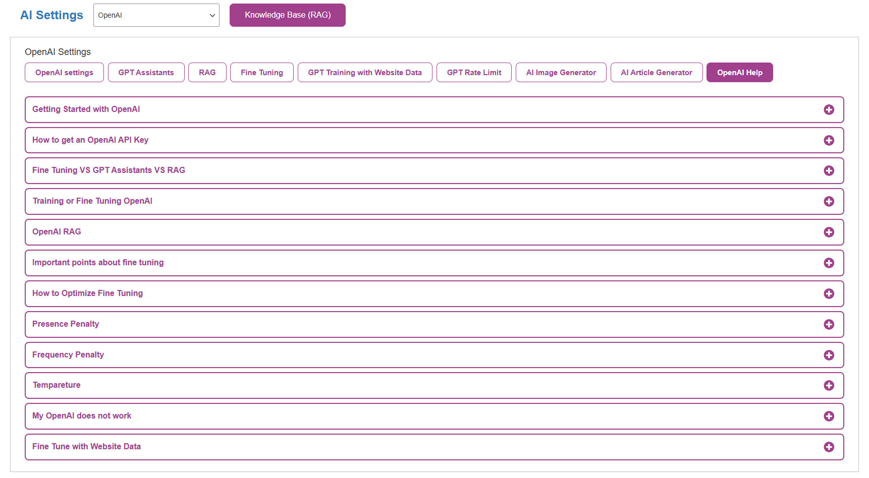Viewport: 869px width, 478px height.
Task: Click plus icon in OpenAI RAG row
Action: tap(829, 232)
